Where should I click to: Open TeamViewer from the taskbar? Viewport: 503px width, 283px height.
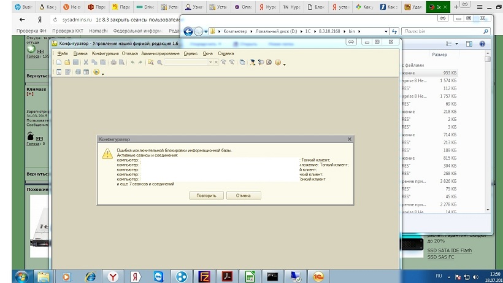click(158, 276)
